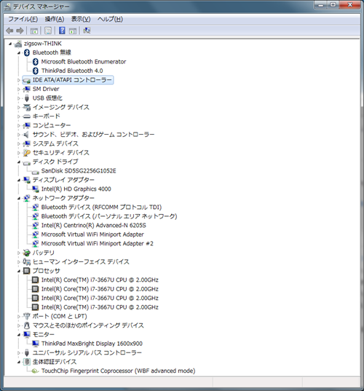This screenshot has width=364, height=391.
Task: Click the action pane toolbar icon
Action: [x=73, y=31]
